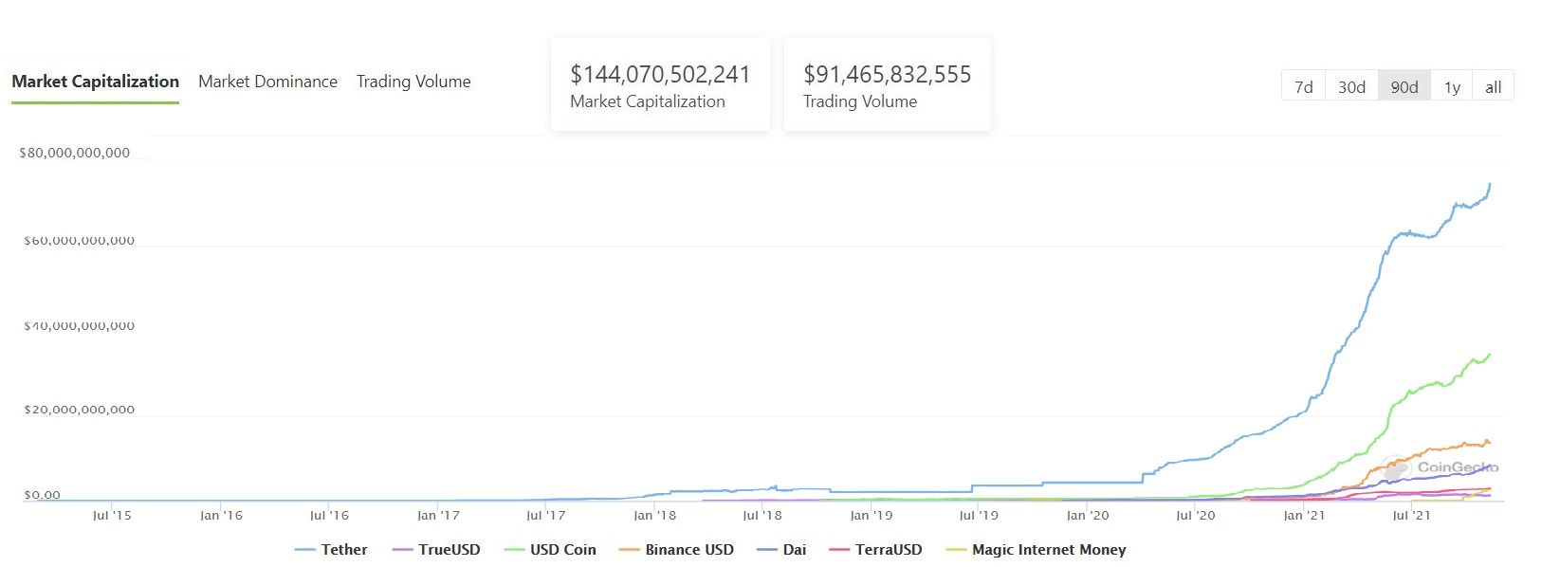Click the $60,000,000,000 axis label
Image resolution: width=1560 pixels, height=567 pixels.
[x=79, y=241]
